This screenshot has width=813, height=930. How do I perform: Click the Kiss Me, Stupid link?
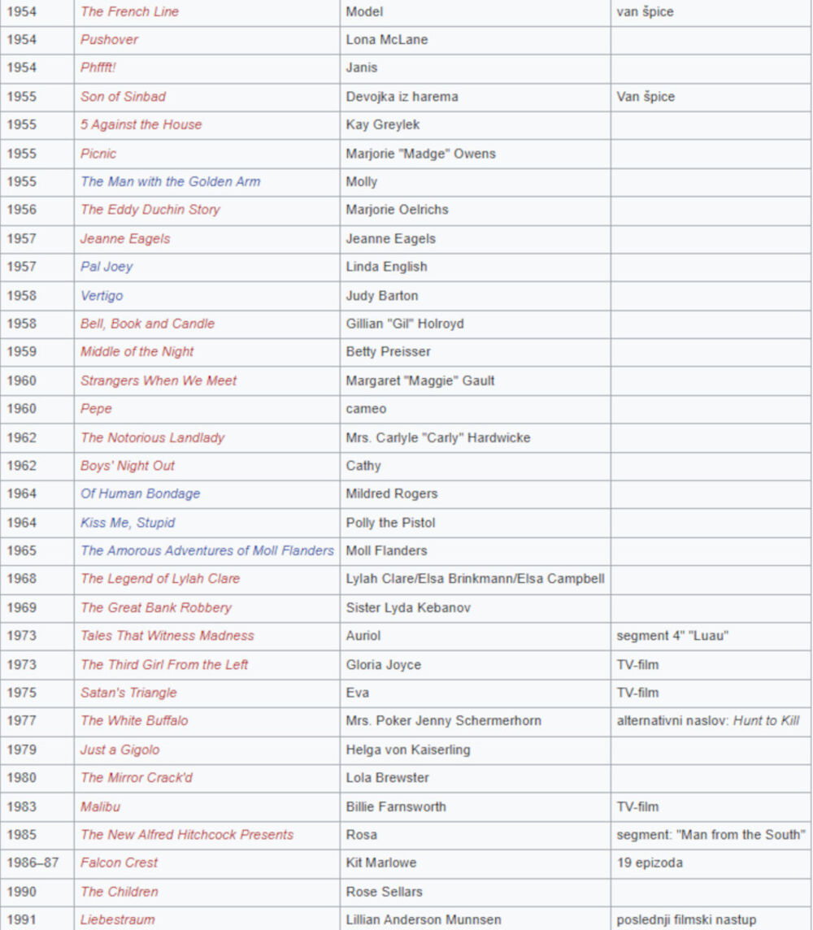pos(128,523)
